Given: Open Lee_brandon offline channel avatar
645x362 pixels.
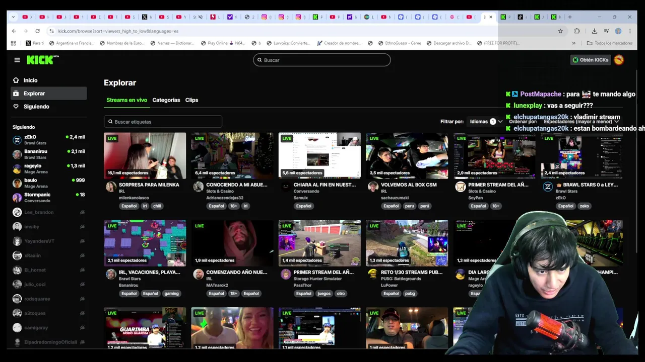Looking at the screenshot, I should pos(17,212).
